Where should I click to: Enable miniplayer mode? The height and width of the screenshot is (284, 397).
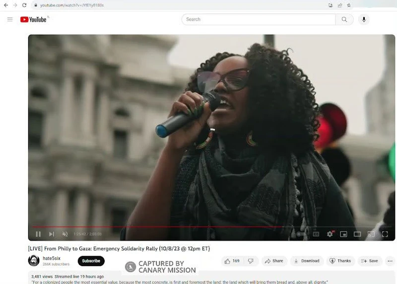[x=343, y=234]
